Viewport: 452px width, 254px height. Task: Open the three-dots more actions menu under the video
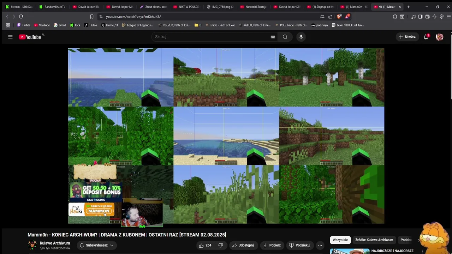tap(320, 245)
